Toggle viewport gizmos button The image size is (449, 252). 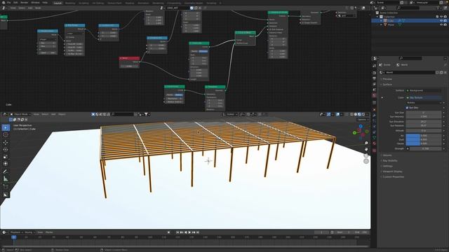pyautogui.click(x=329, y=114)
